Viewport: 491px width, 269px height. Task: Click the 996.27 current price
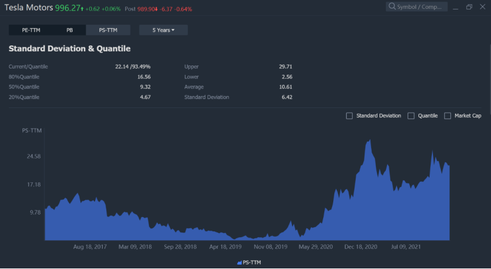click(x=67, y=8)
